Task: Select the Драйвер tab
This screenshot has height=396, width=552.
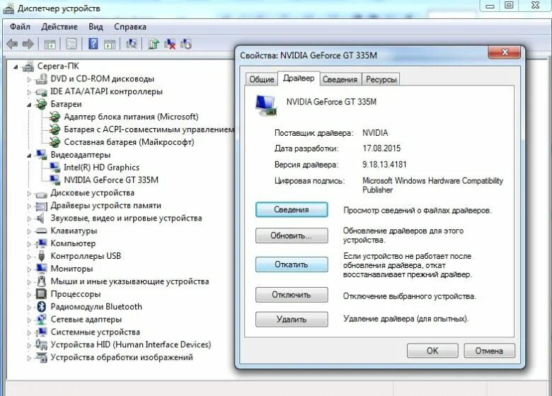Action: point(299,78)
